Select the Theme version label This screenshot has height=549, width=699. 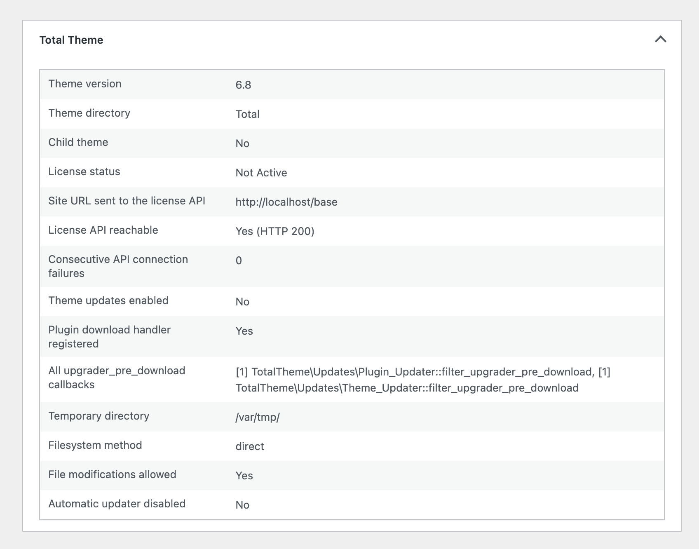coord(85,84)
